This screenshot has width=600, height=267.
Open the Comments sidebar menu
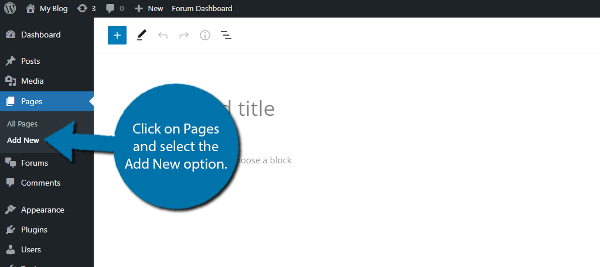click(47, 183)
